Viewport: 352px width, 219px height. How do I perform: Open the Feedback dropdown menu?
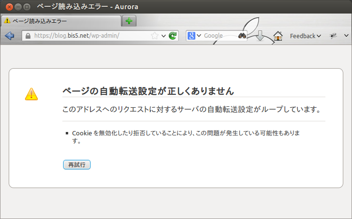305,36
